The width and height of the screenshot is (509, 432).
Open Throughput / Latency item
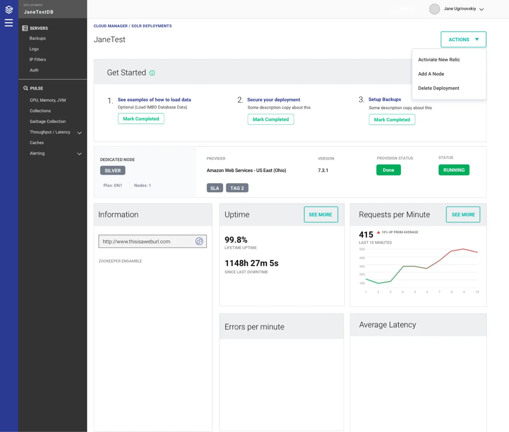(x=50, y=132)
